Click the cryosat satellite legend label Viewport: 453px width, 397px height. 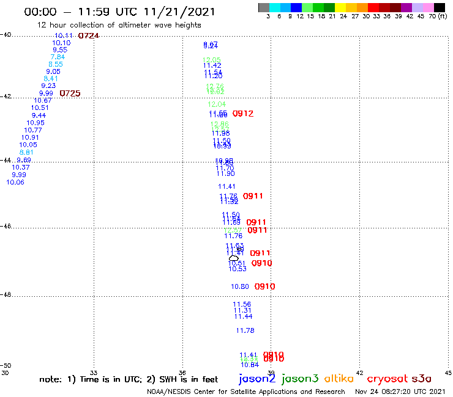(x=387, y=379)
